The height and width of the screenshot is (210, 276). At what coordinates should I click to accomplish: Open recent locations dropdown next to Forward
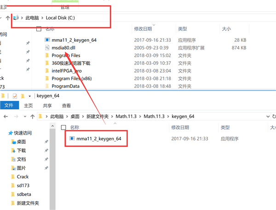[25, 116]
